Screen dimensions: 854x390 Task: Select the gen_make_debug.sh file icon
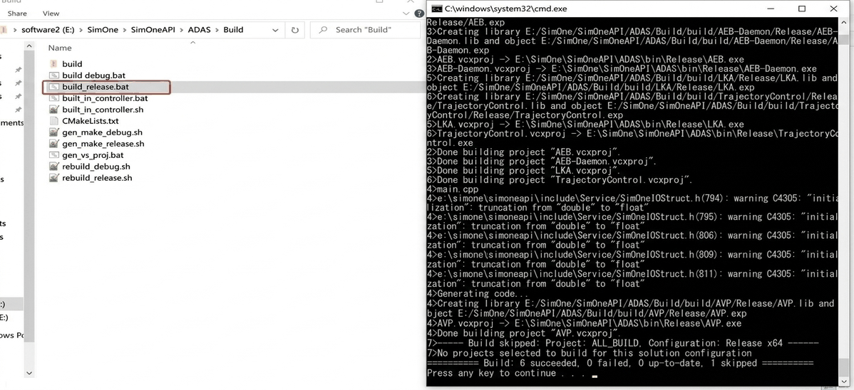pos(53,132)
